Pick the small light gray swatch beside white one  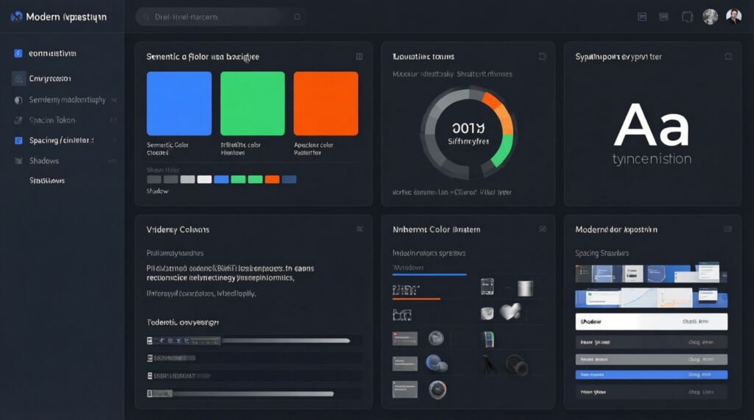click(x=188, y=179)
